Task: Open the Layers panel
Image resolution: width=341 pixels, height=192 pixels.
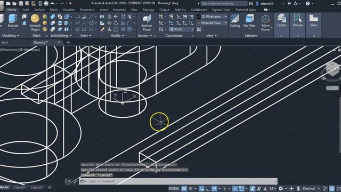Action: (281, 20)
